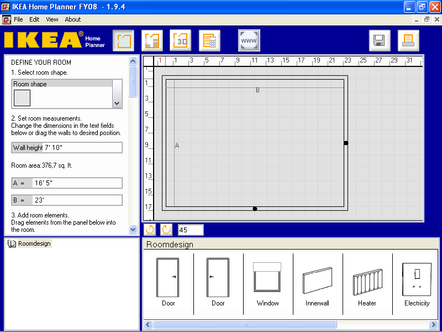Open the item list and price calculator

(x=209, y=40)
